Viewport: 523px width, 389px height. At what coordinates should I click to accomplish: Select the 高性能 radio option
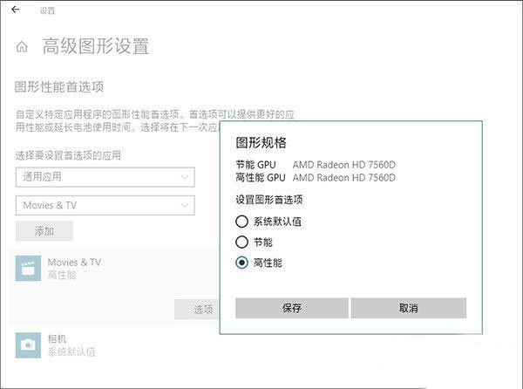click(242, 262)
